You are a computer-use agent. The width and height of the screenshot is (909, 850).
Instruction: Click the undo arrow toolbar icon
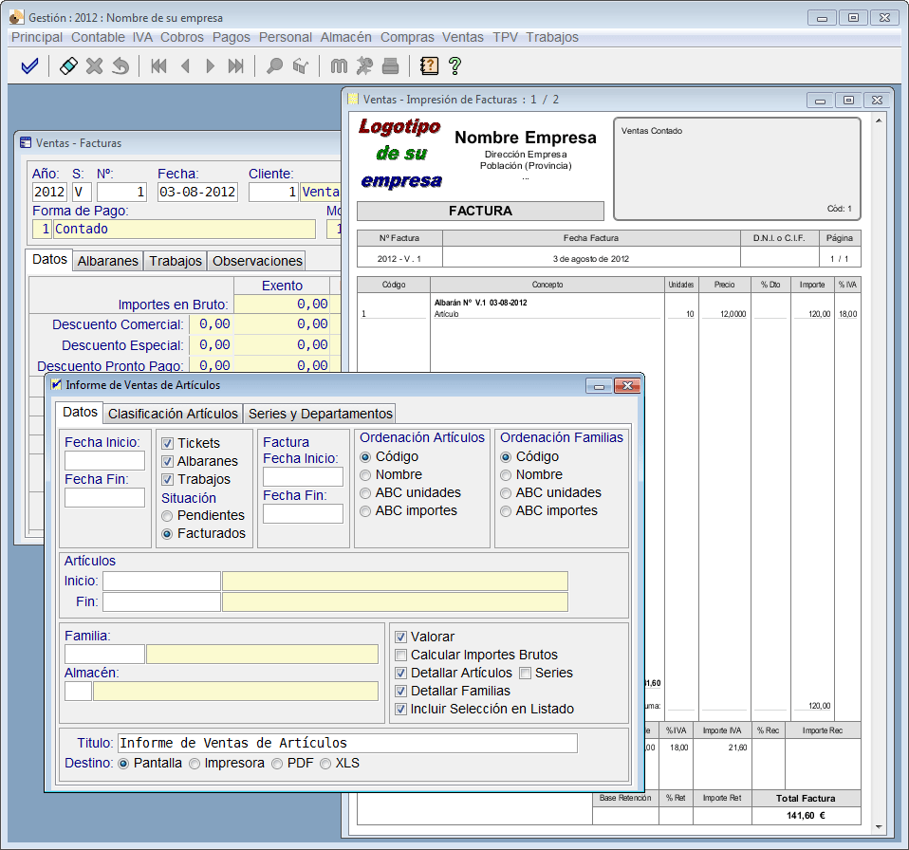(121, 66)
